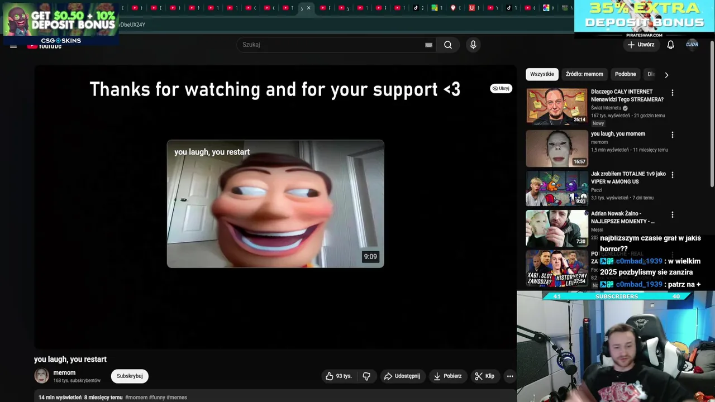
Task: Open football thumbnail with 27:54 duration
Action: click(x=557, y=269)
